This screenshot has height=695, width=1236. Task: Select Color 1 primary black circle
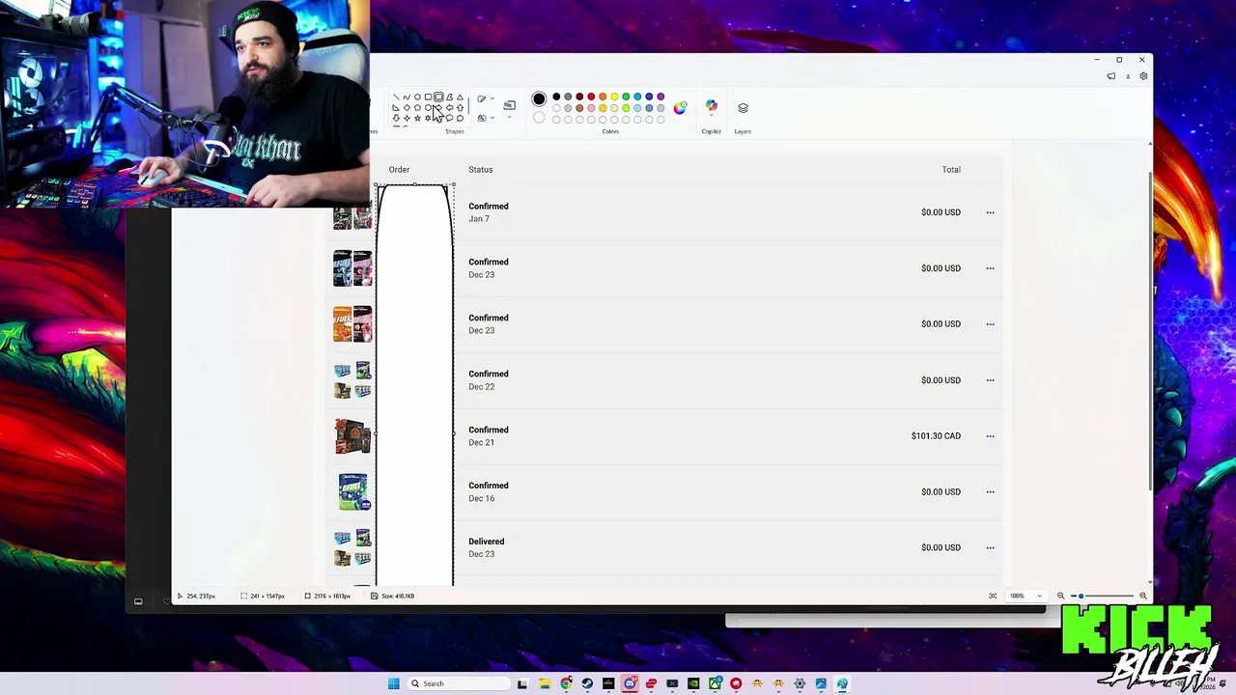coord(539,98)
